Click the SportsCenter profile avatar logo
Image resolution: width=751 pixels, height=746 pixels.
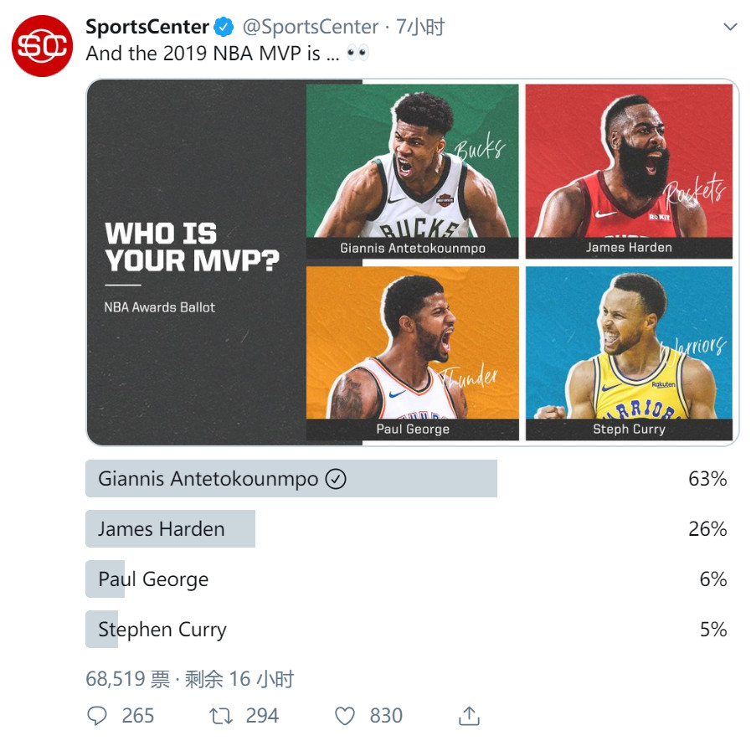pyautogui.click(x=43, y=46)
